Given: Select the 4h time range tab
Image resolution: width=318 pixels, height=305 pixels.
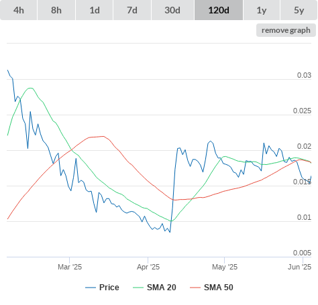Looking at the screenshot, I should (19, 10).
